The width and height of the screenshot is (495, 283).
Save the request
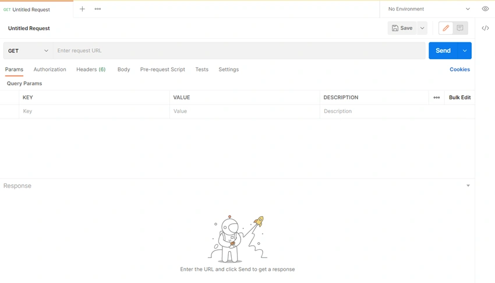pos(402,28)
